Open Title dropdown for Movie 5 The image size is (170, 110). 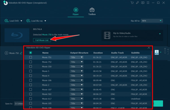[x=76, y=71]
